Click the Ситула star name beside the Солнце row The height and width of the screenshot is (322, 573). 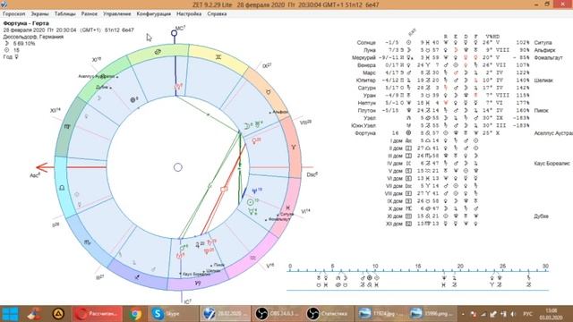coord(543,43)
